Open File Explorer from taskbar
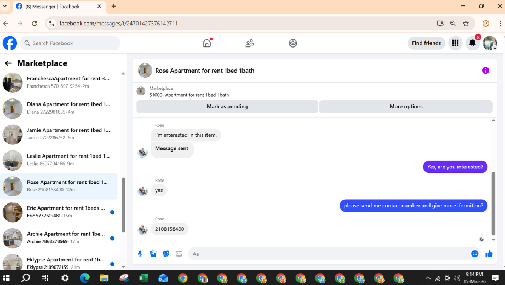This screenshot has width=505, height=285. click(104, 277)
